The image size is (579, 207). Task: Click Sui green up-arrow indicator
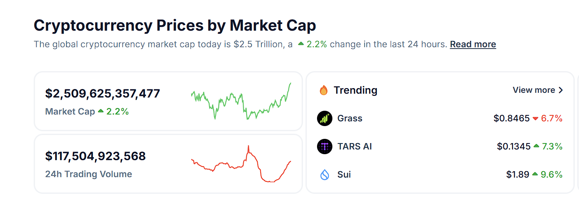[x=535, y=175]
